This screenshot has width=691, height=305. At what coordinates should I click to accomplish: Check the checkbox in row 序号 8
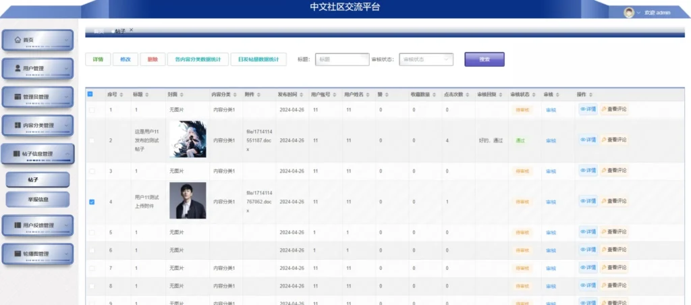tap(92, 286)
